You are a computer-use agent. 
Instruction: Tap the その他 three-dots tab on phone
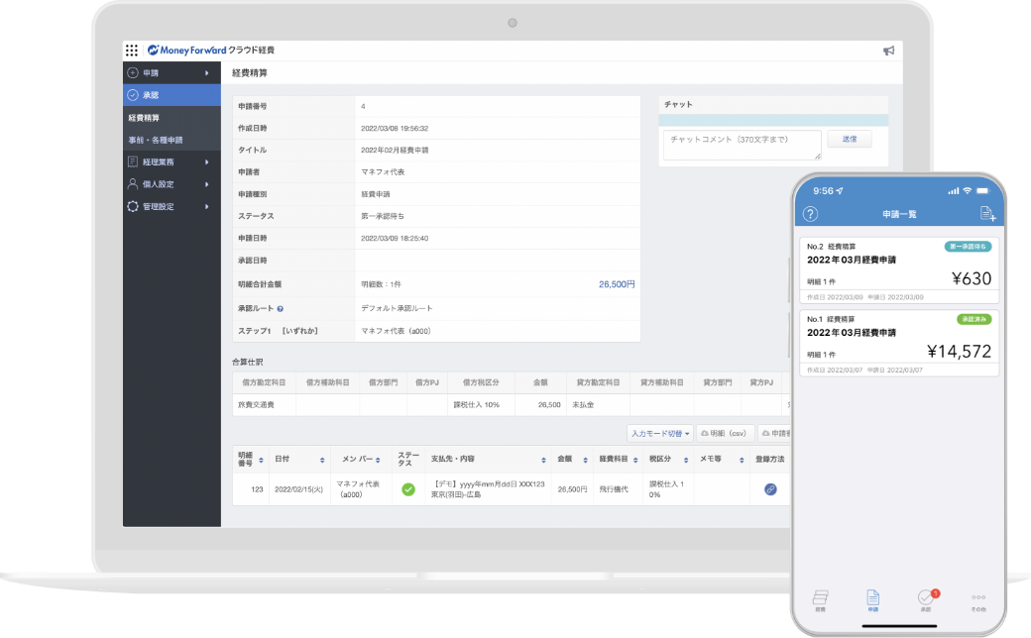pos(978,600)
